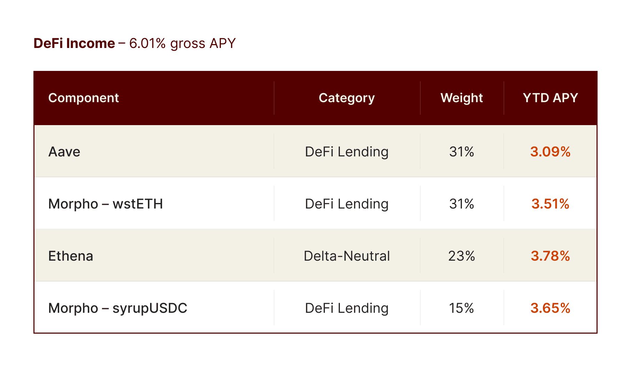
Task: Click the 3.51% YTD APY value
Action: pos(551,204)
